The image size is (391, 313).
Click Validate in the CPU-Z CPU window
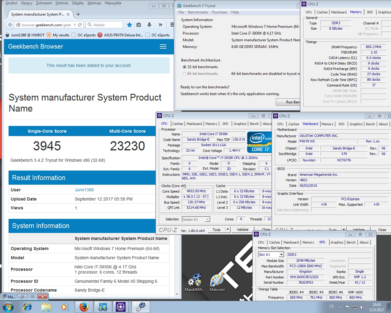pos(243,230)
